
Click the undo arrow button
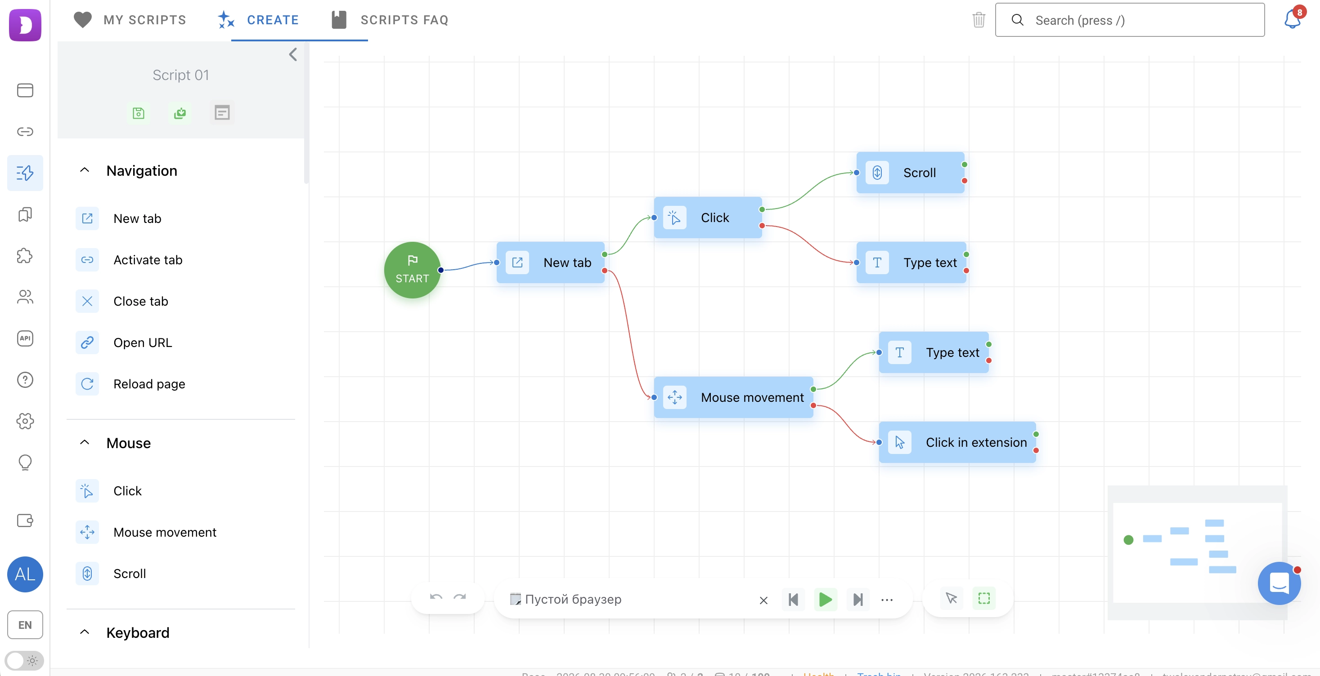click(x=436, y=598)
